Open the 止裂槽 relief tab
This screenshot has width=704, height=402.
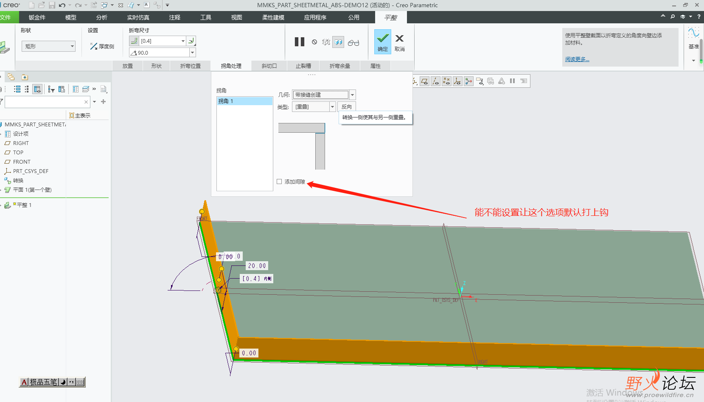[x=303, y=66]
